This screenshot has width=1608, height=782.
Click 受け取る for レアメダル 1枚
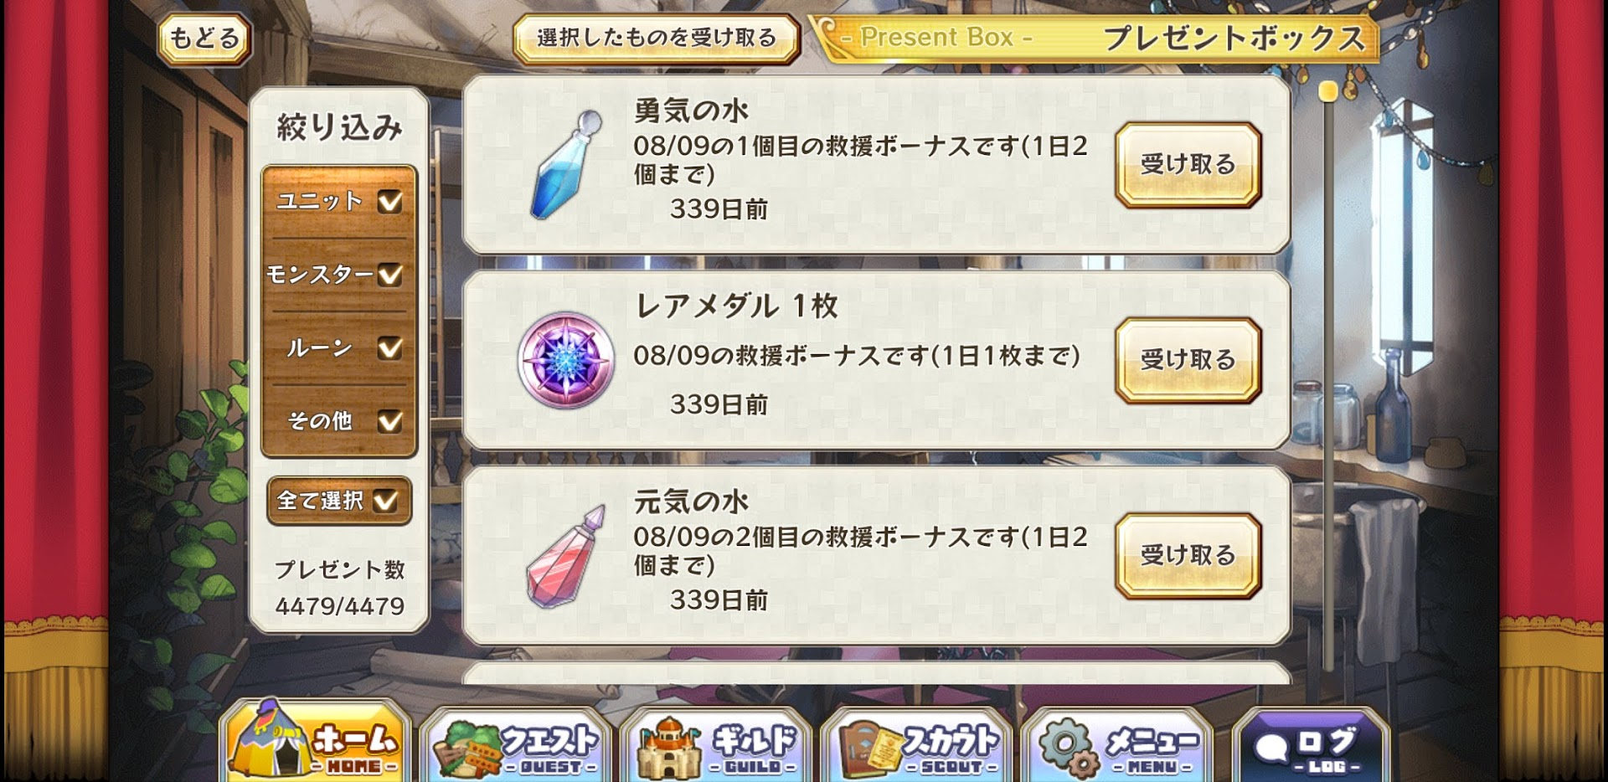pyautogui.click(x=1188, y=360)
